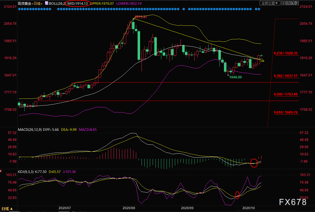Click the red alert icon left of KDJ panel
Screen dimensions: 315x212
[x=1, y=170]
